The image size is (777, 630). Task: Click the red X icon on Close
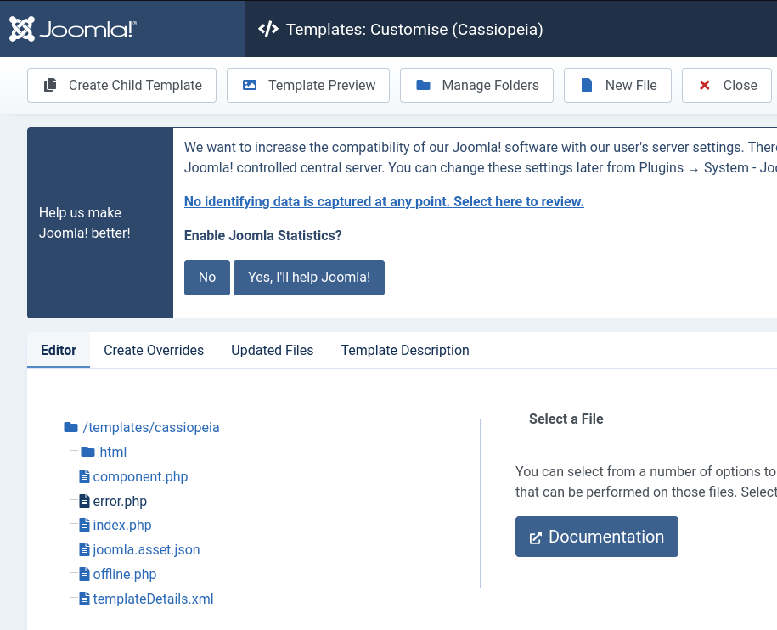pos(704,85)
